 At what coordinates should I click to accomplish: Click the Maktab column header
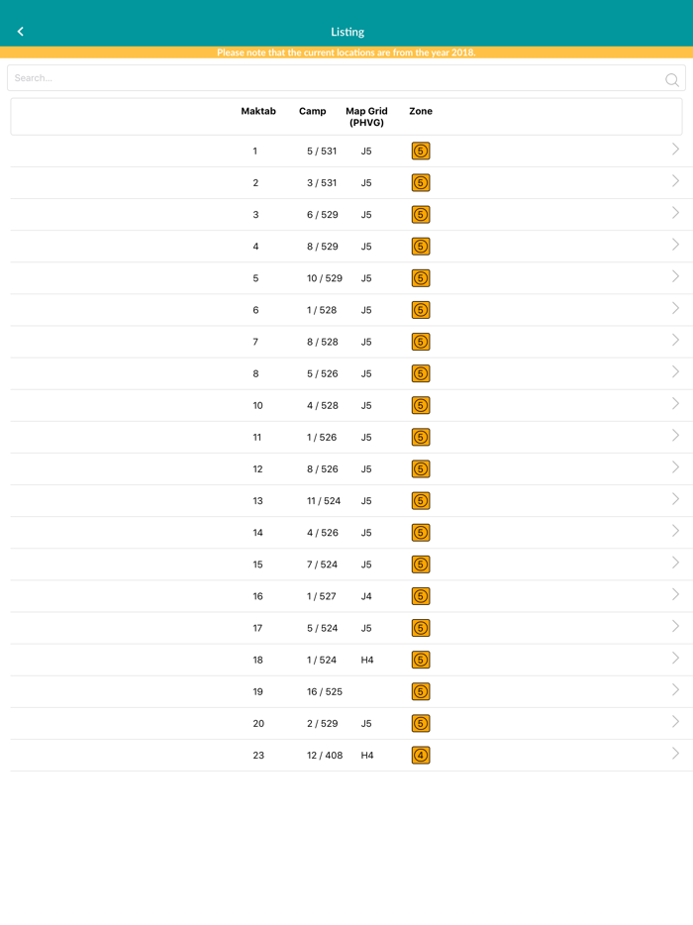click(258, 111)
